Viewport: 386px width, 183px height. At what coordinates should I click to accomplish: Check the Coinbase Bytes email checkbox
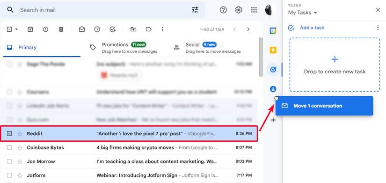coord(9,148)
